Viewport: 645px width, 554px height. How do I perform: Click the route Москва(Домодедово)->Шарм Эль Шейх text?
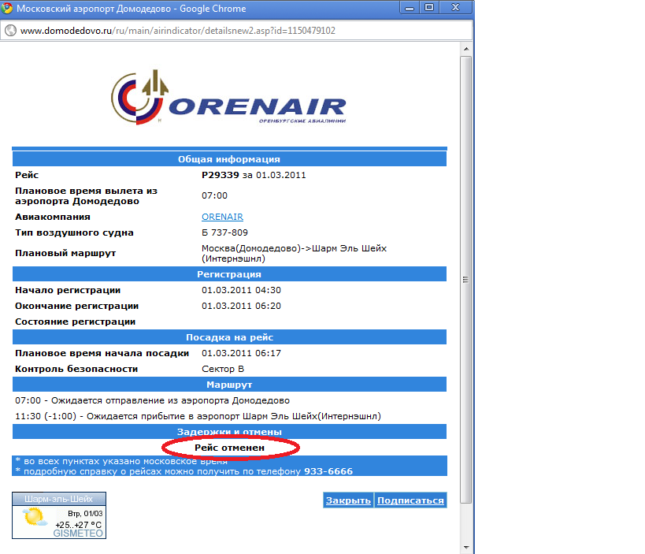tap(294, 254)
